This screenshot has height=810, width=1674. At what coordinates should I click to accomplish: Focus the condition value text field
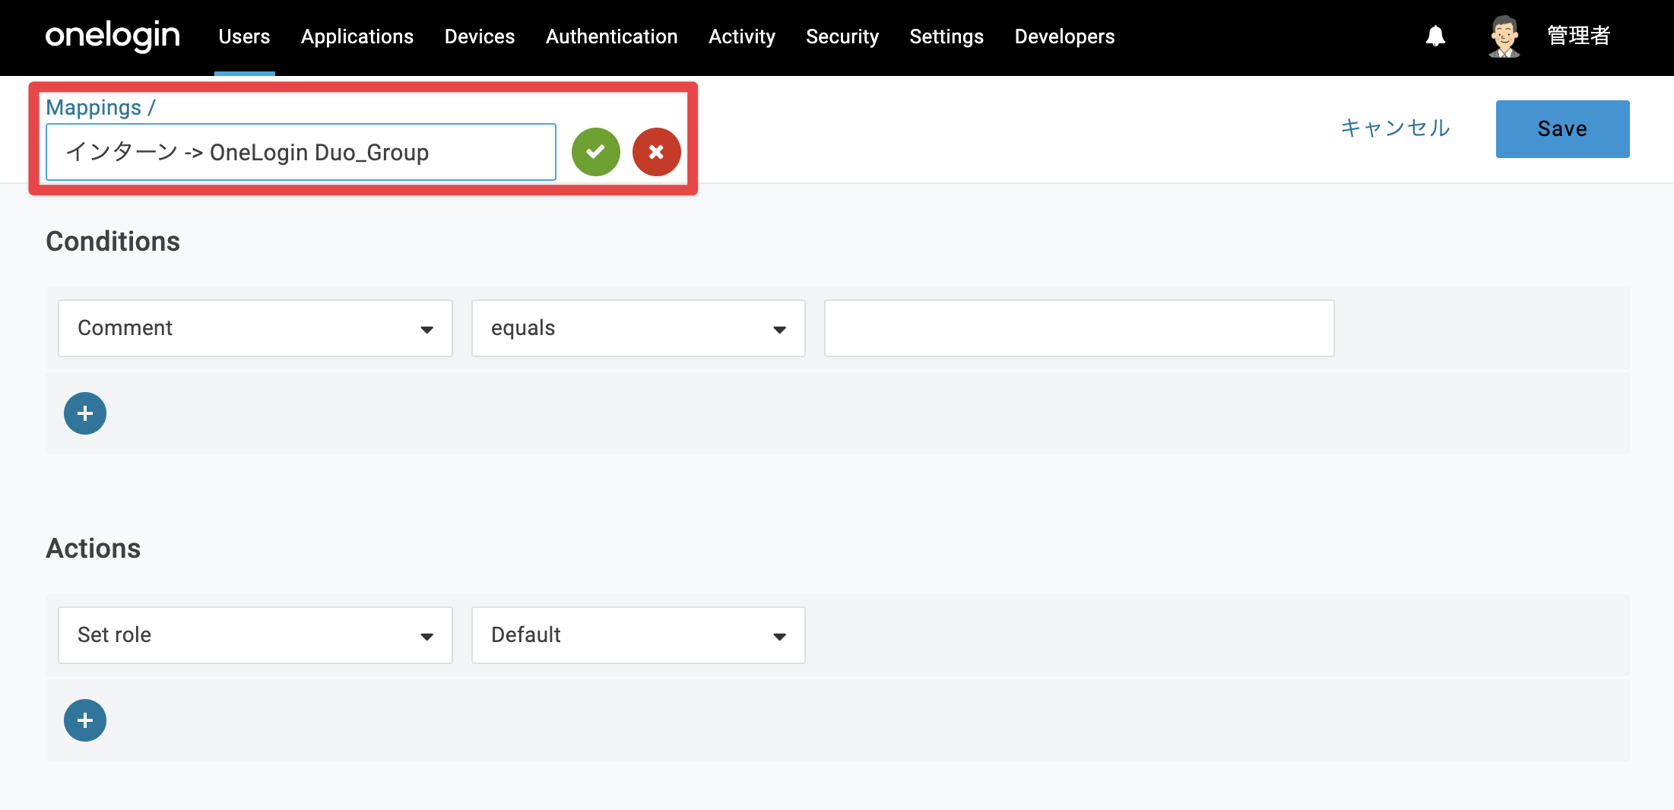coord(1080,328)
